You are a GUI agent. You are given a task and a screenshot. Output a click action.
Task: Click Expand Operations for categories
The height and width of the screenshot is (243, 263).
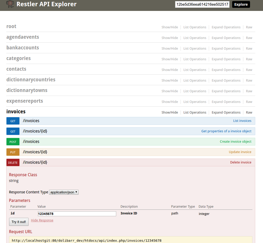(x=226, y=59)
